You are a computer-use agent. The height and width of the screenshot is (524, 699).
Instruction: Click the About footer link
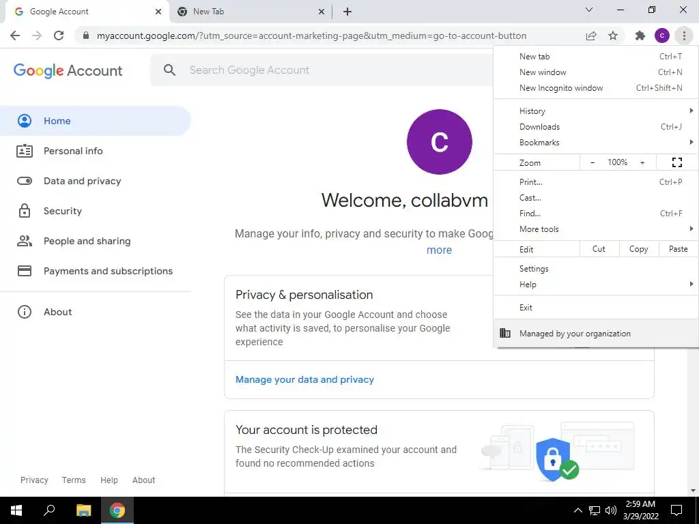pos(143,480)
